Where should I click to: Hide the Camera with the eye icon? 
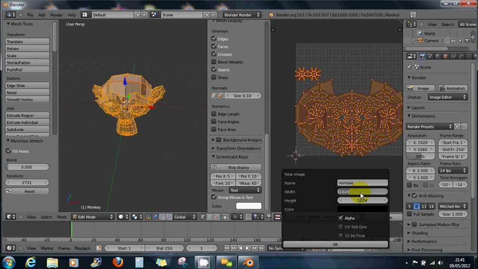pos(453,41)
